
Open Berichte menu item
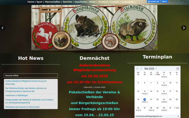(67, 2)
